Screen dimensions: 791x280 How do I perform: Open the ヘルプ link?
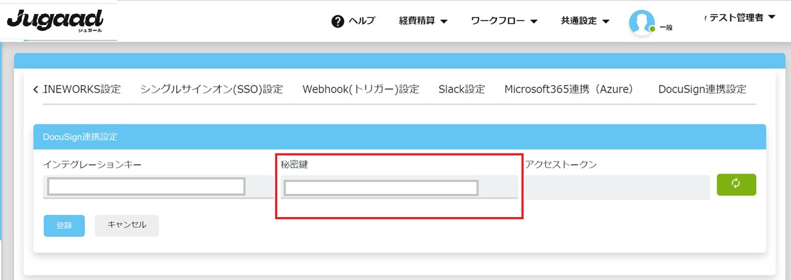pyautogui.click(x=361, y=21)
